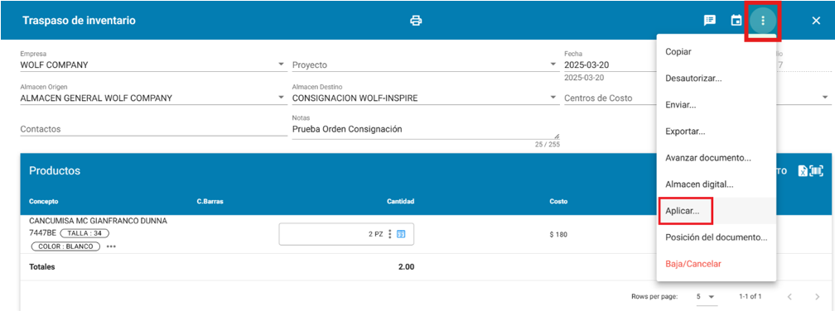Expand the Proyecto dropdown
Screen dimensions: 835x311
[553, 65]
